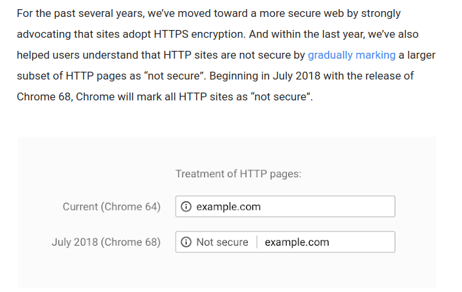Click info icon in Chrome 64 address bar
The image size is (462, 292).
point(186,207)
